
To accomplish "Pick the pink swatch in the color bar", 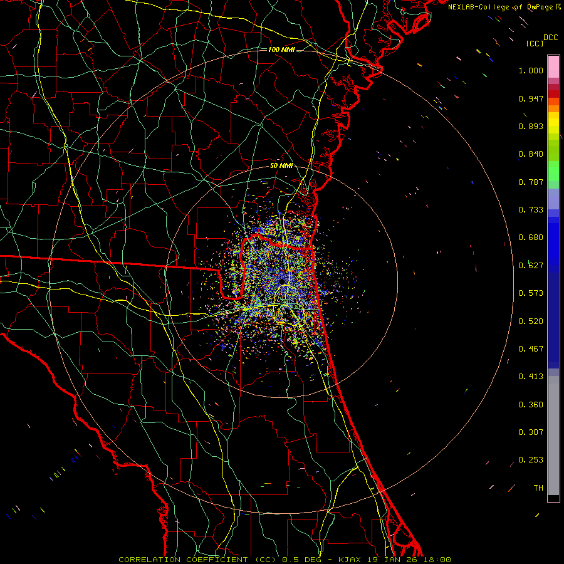I will tap(553, 66).
